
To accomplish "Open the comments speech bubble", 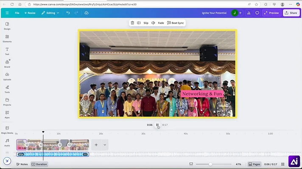I will coord(257,13).
